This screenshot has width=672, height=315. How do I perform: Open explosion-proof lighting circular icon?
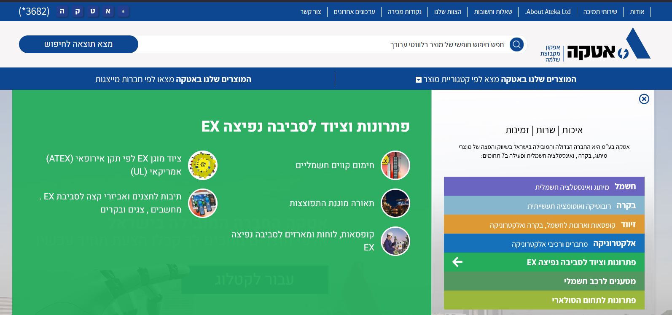(395, 203)
